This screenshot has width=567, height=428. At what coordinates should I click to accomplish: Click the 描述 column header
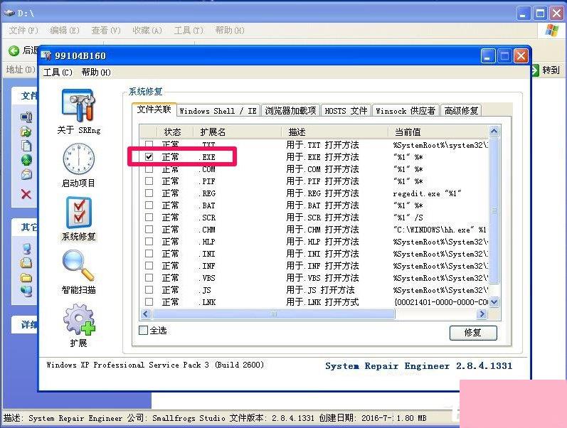(334, 132)
